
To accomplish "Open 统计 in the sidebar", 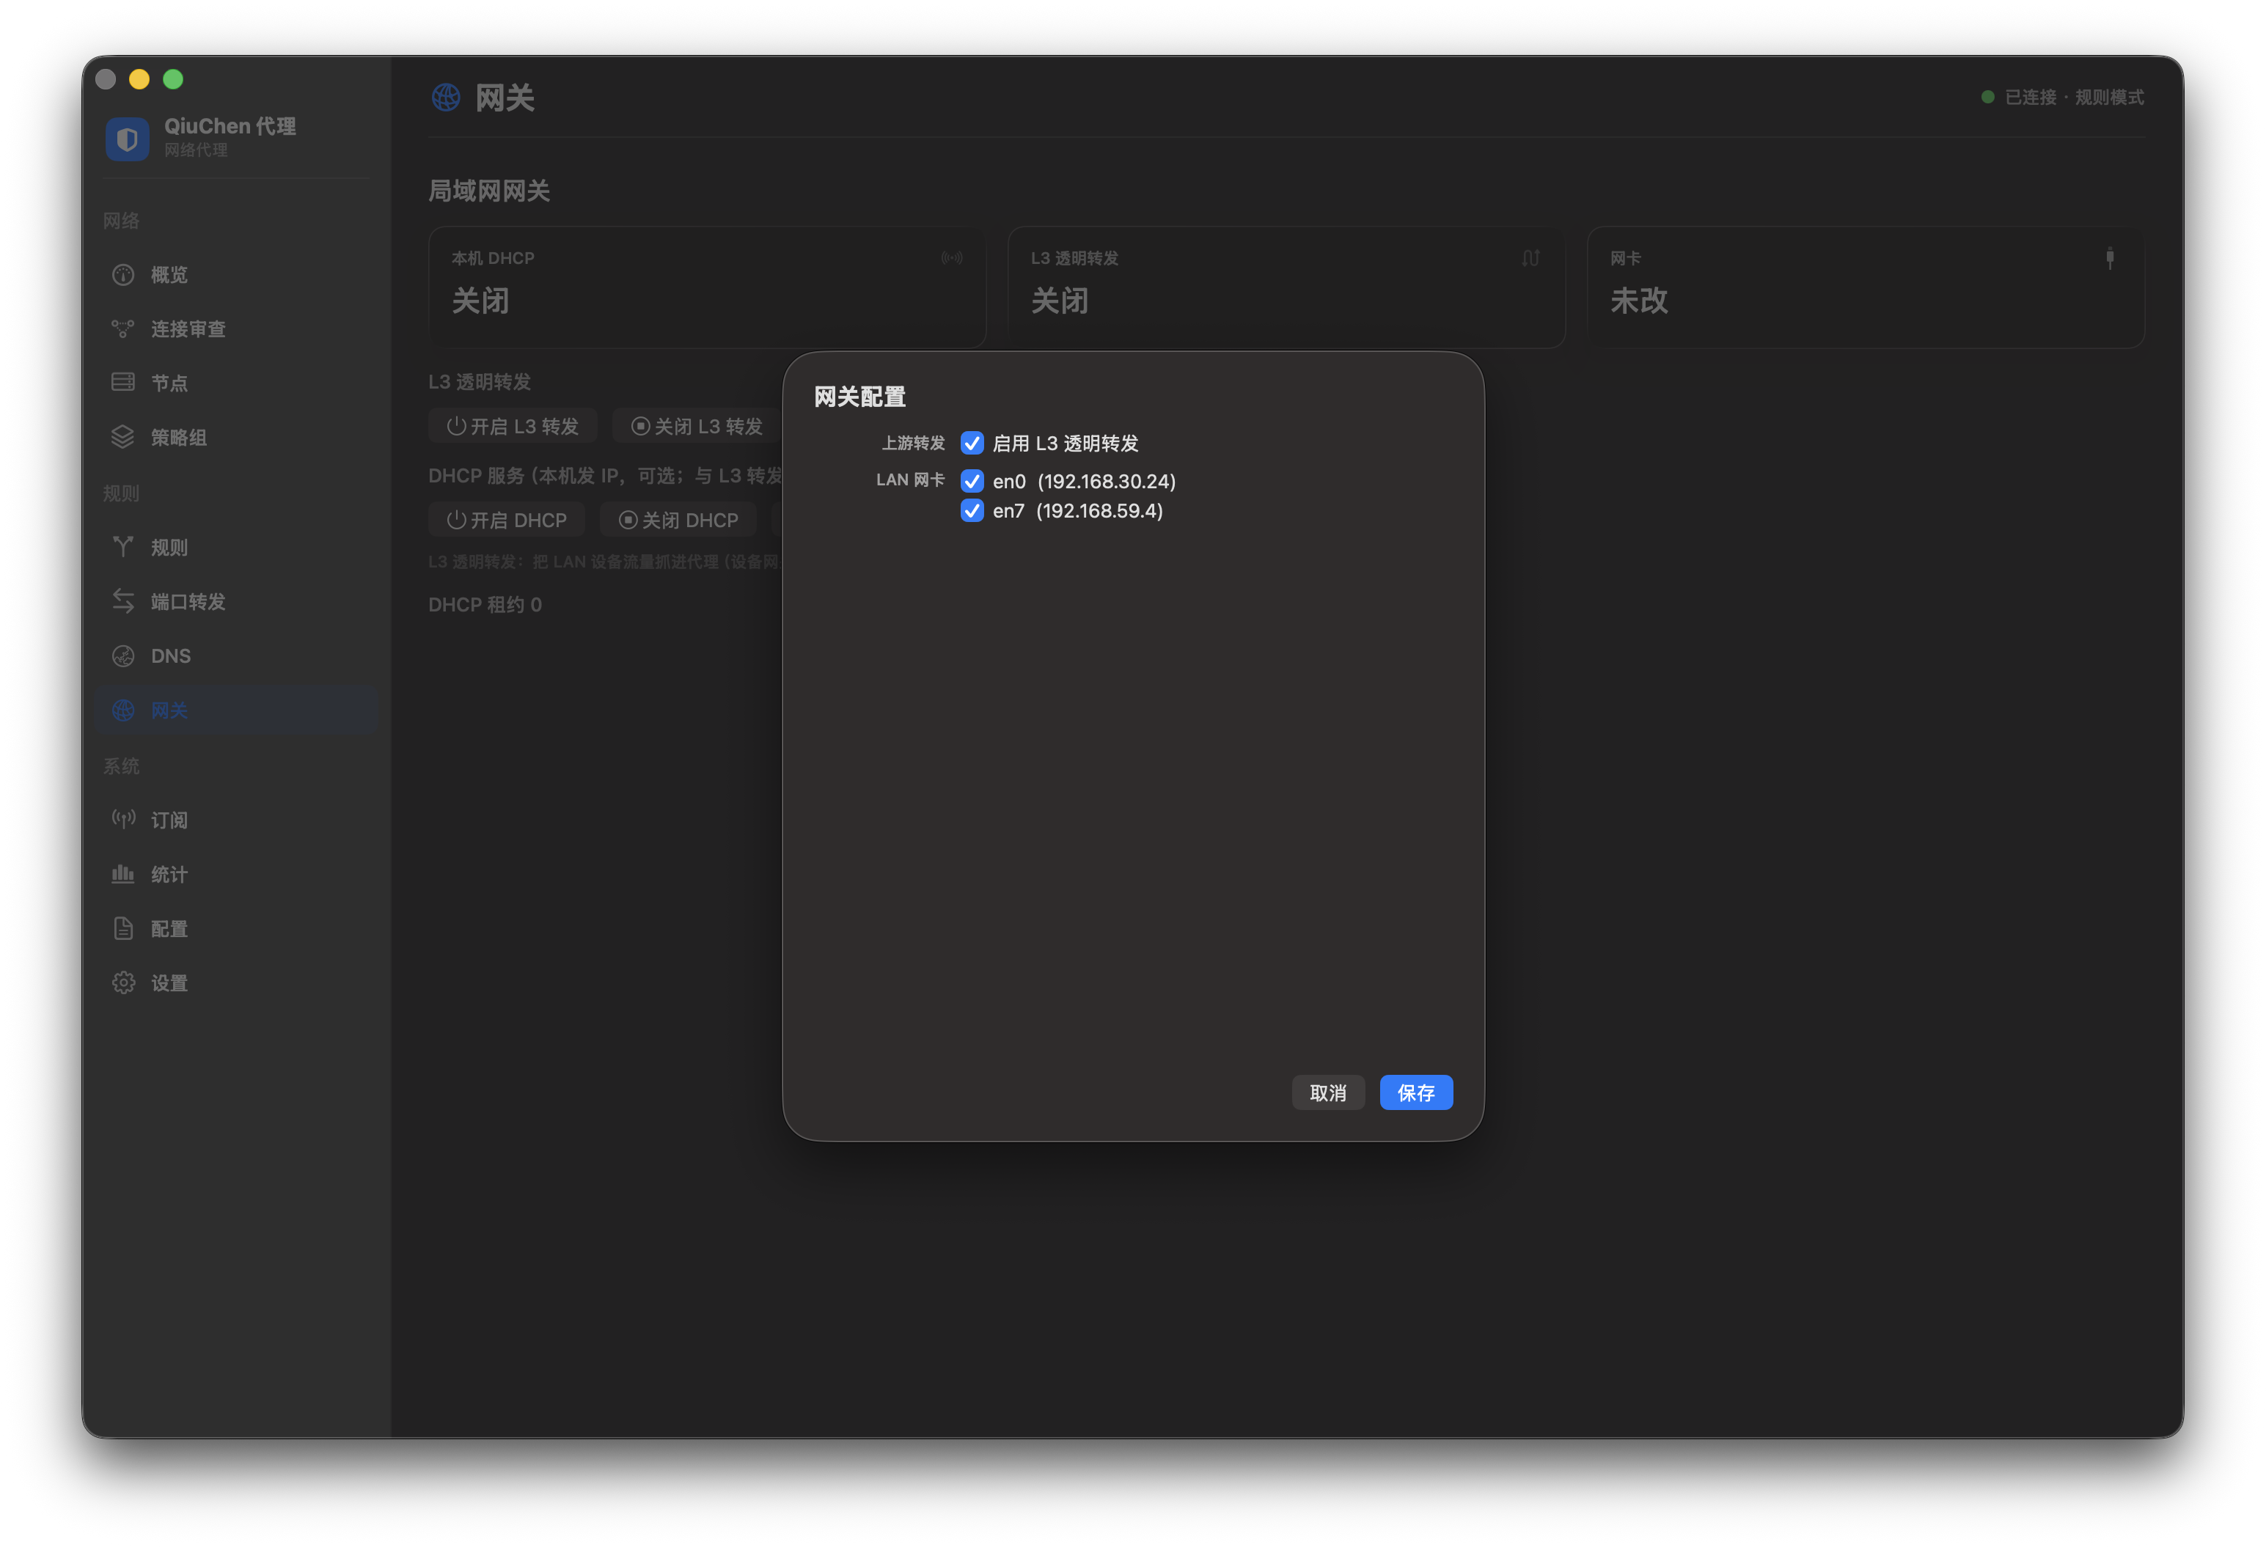I will [x=237, y=875].
